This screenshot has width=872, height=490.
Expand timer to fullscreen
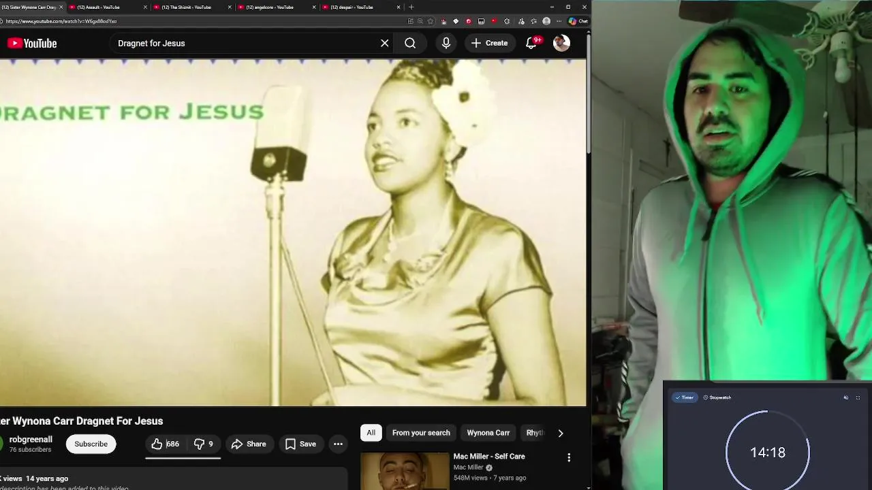tap(858, 397)
